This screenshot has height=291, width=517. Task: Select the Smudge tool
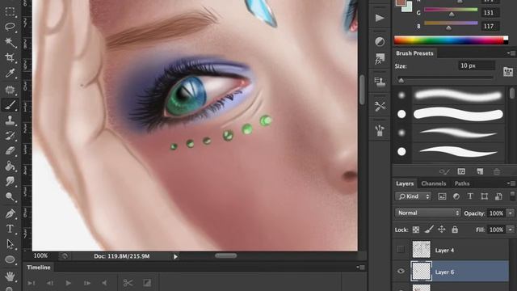click(10, 181)
